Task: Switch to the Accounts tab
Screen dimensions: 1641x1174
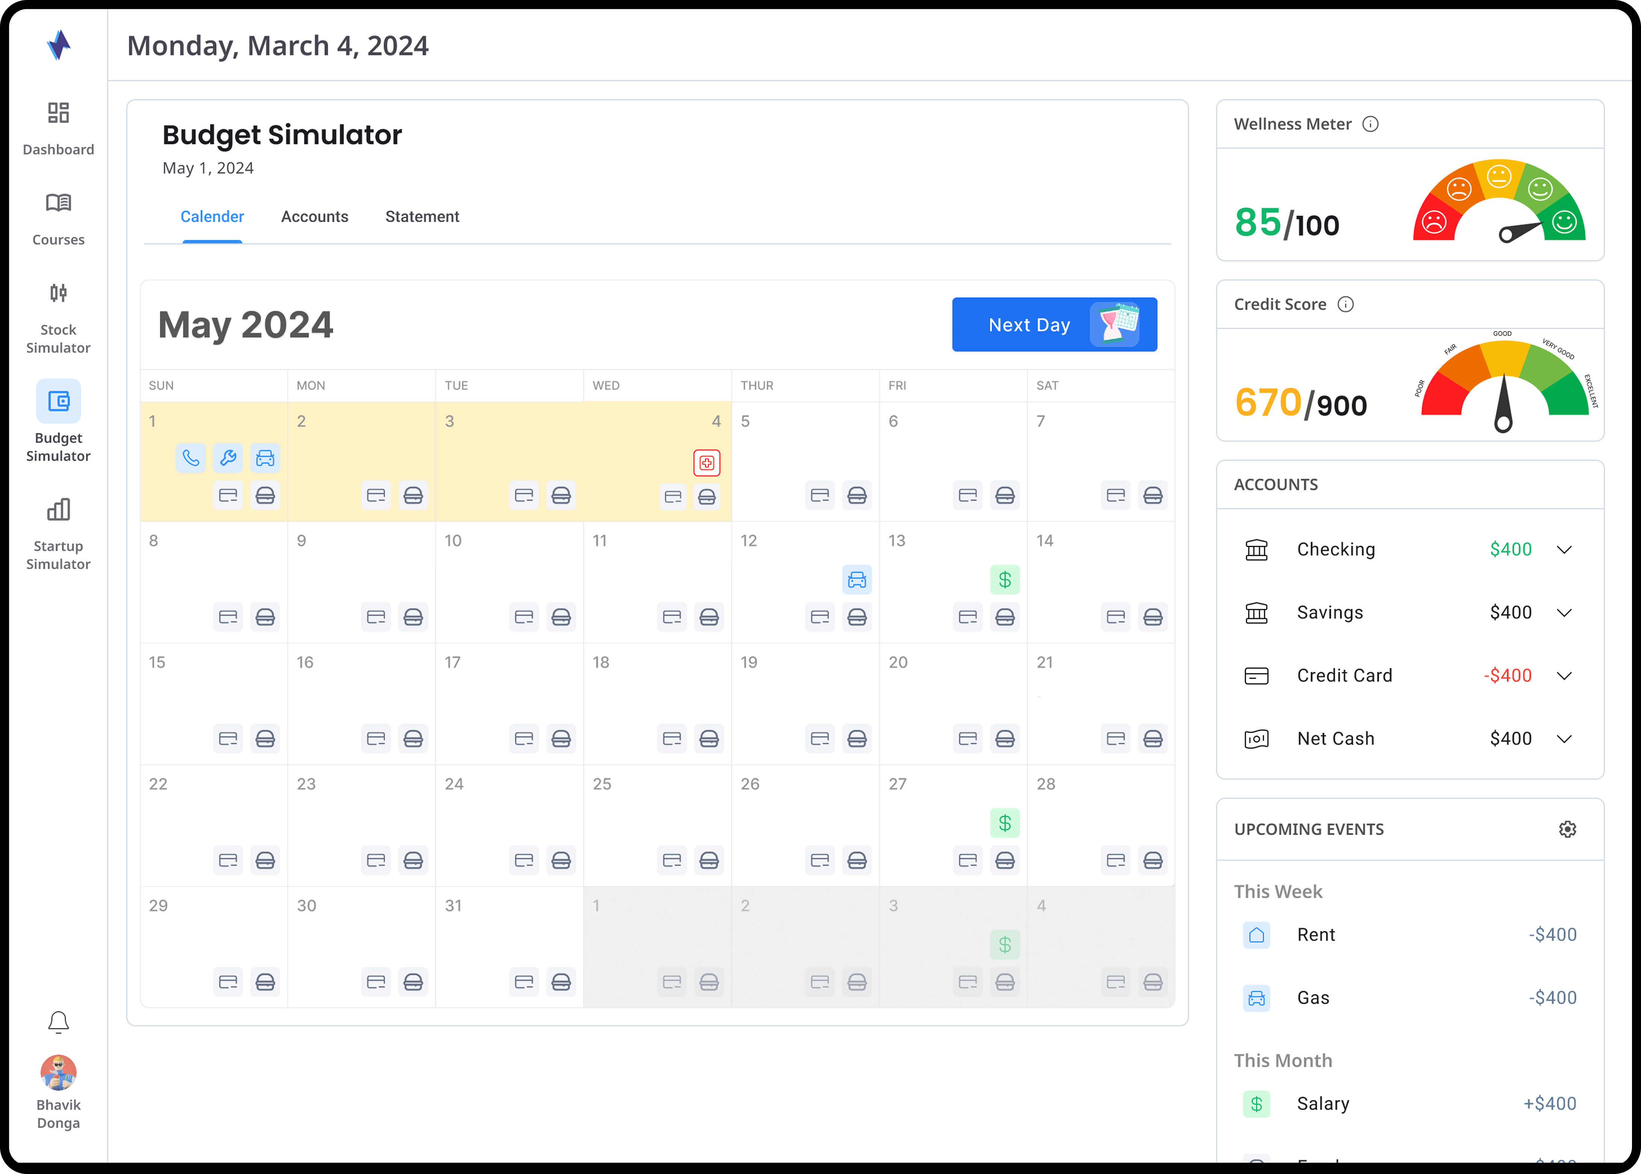Action: click(314, 217)
